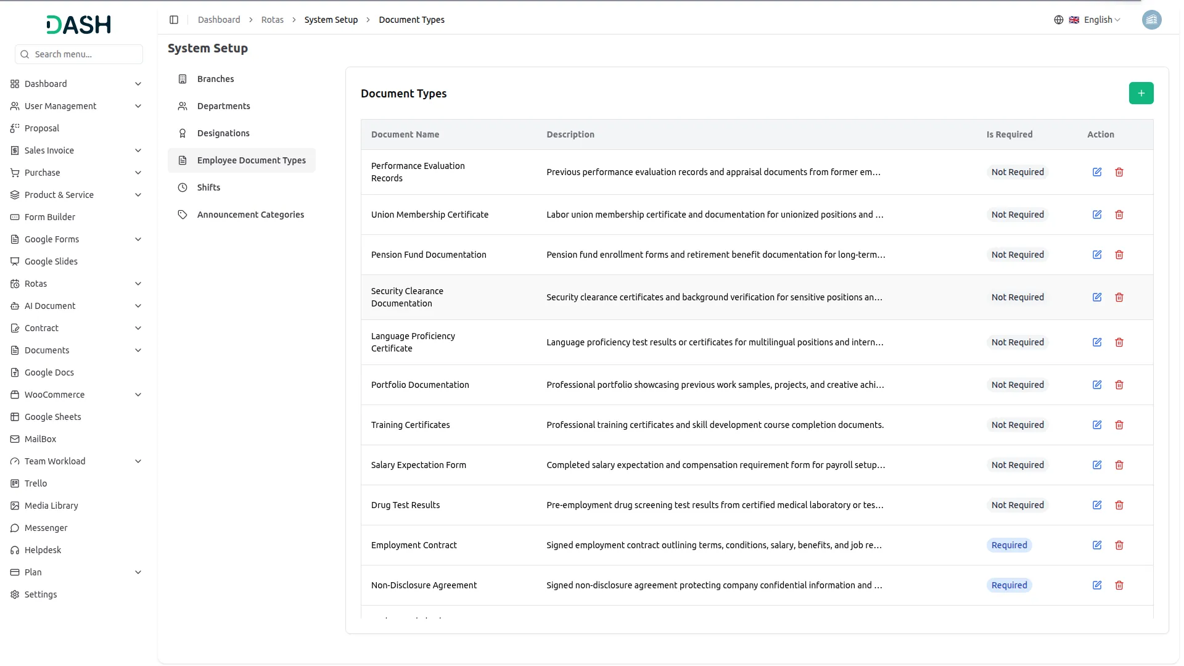Toggle the sidebar collapse icon

[x=174, y=20]
